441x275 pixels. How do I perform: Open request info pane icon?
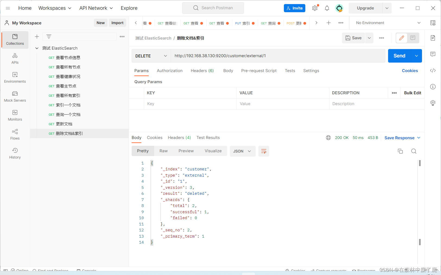point(433,87)
